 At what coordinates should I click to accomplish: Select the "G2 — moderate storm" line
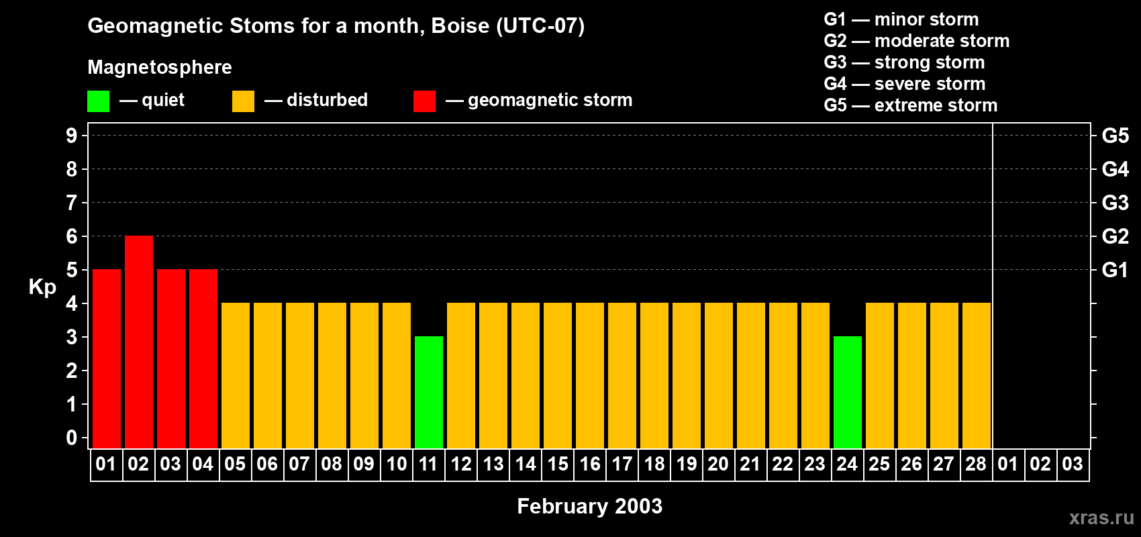pos(916,41)
